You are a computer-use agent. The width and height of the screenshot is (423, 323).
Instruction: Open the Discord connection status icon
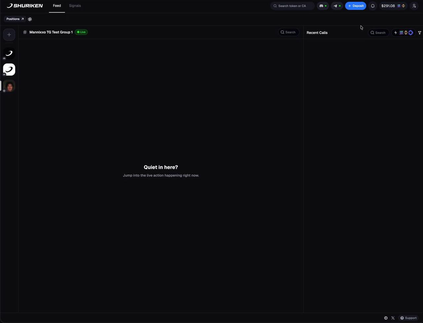click(322, 6)
